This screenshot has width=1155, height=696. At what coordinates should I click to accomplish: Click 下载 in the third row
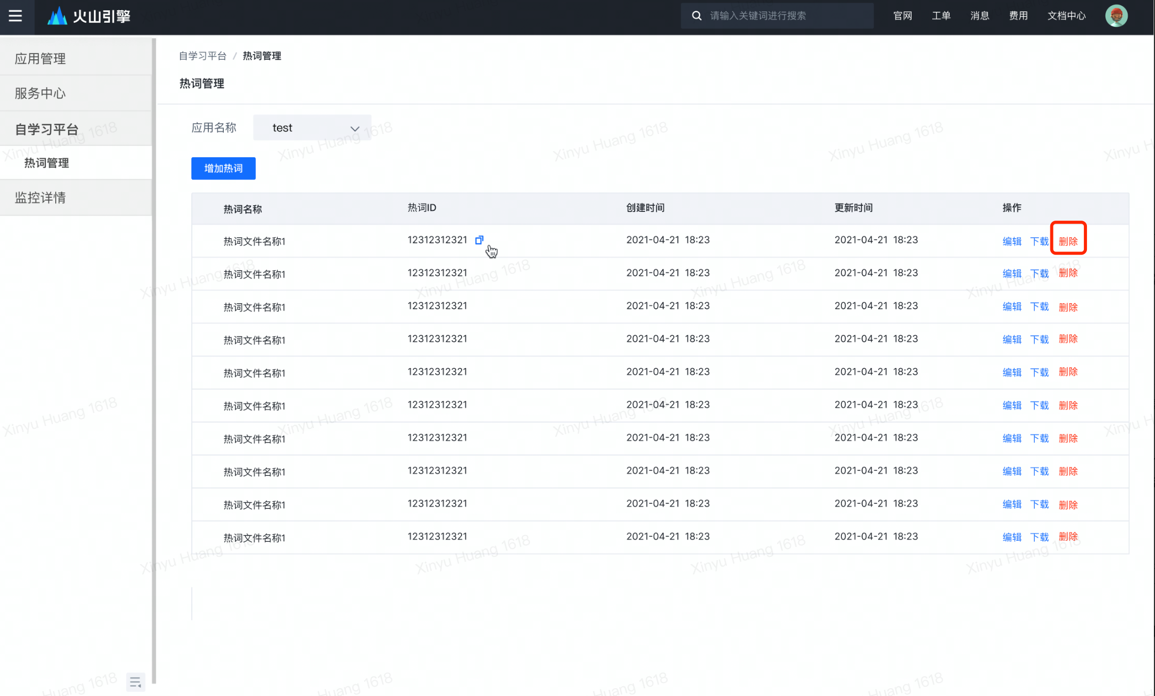1039,307
